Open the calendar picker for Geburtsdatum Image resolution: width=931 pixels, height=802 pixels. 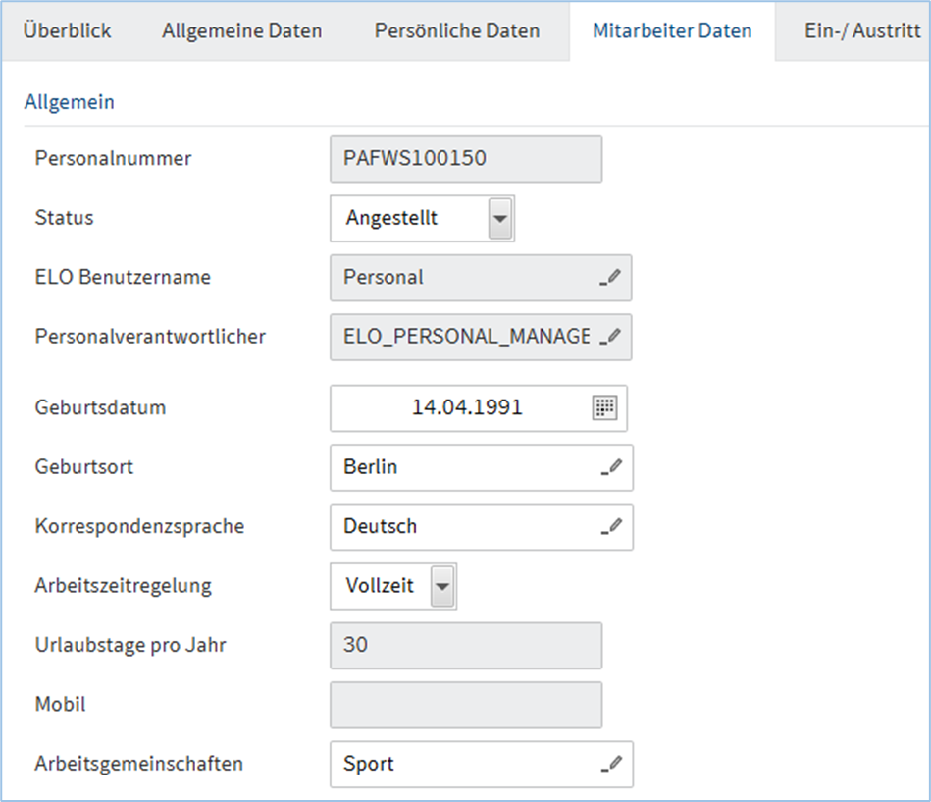tap(604, 408)
